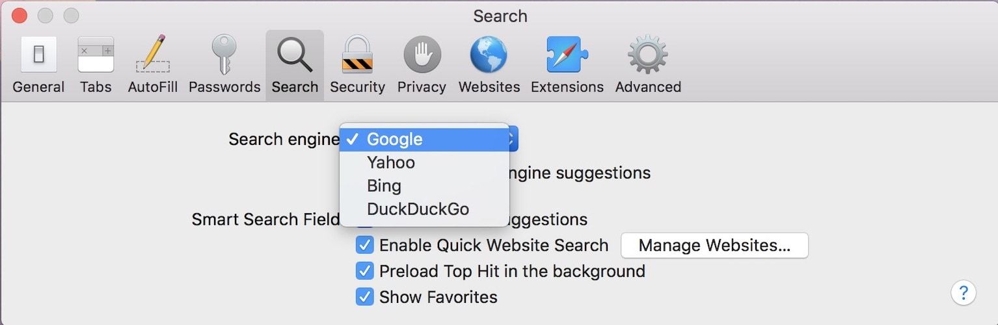Switch to the Tabs preferences icon
This screenshot has width=998, height=325.
click(96, 66)
